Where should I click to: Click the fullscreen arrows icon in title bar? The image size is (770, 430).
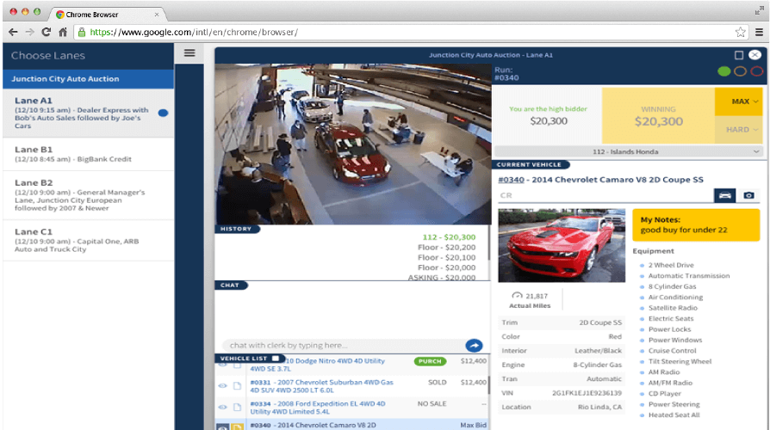[x=759, y=11]
